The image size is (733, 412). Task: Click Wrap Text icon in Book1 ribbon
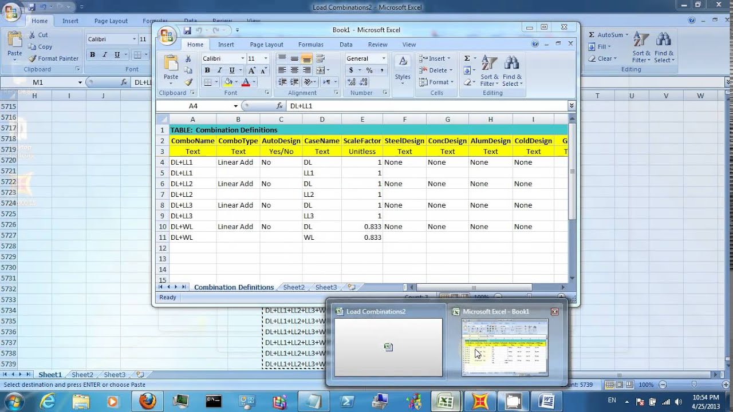coord(320,58)
